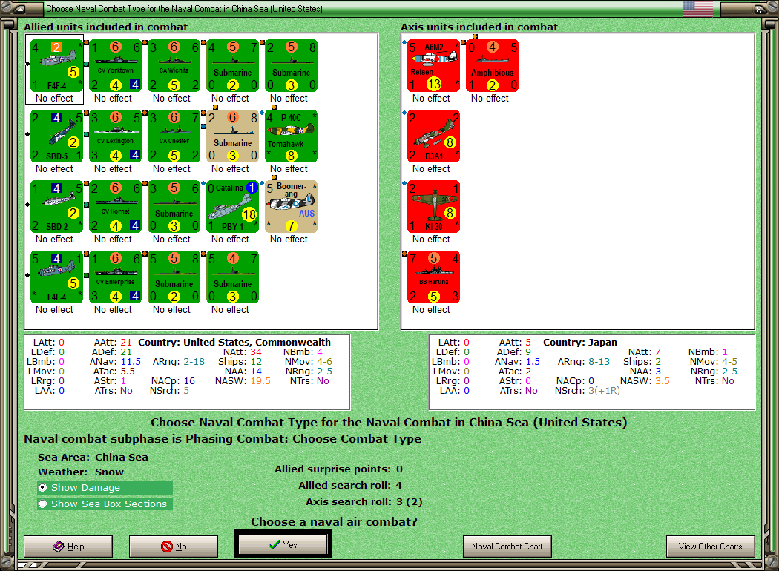Click the Sea Area: China Sea label
The width and height of the screenshot is (779, 571).
pos(93,458)
